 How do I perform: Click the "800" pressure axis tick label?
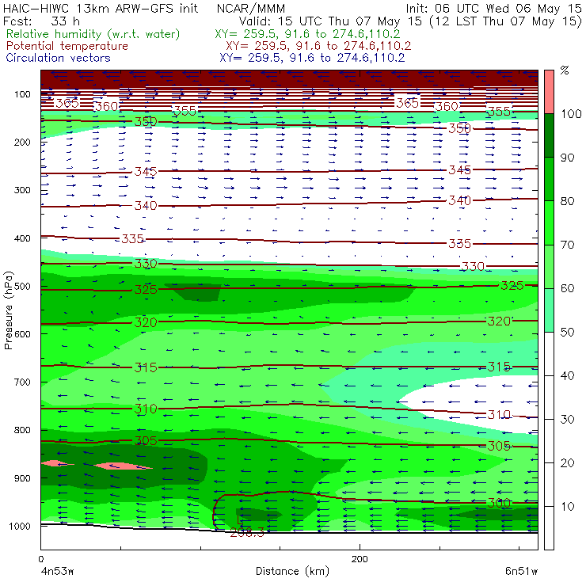coord(22,430)
